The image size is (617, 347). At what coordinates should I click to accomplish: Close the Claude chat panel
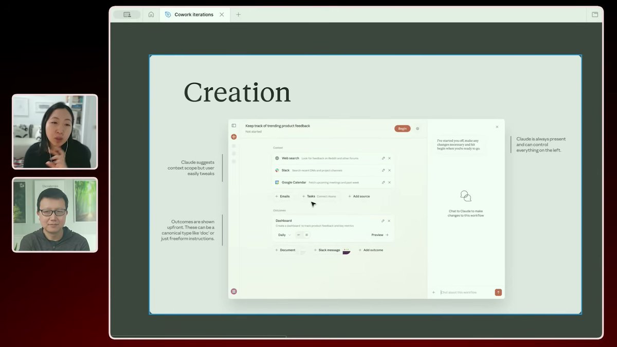tap(497, 126)
